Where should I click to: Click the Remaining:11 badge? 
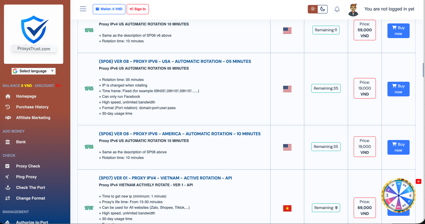(x=326, y=30)
